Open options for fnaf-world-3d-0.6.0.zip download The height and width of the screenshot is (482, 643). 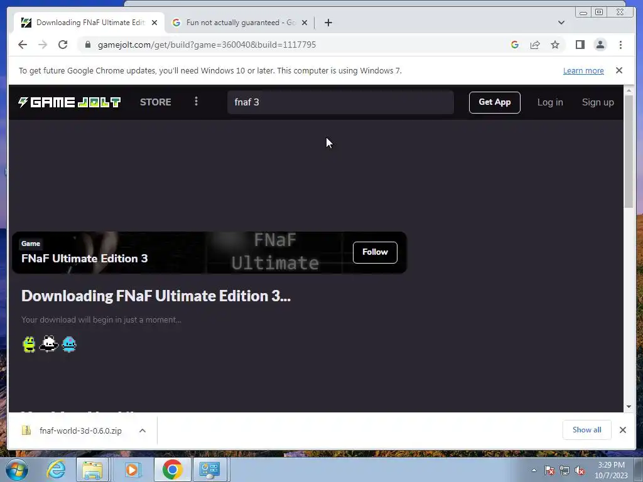(143, 431)
